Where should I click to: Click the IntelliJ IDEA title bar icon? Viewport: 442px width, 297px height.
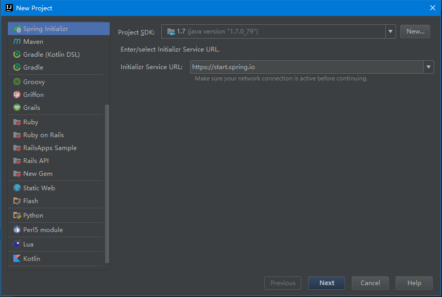[x=9, y=8]
